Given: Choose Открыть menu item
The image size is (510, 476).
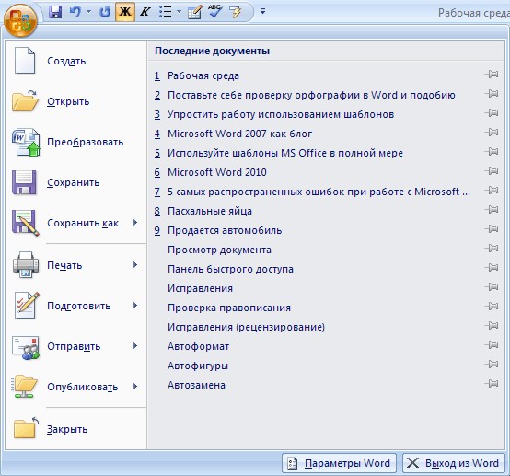Looking at the screenshot, I should (76, 101).
